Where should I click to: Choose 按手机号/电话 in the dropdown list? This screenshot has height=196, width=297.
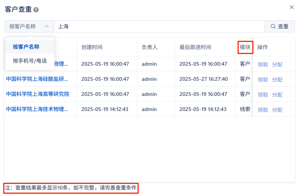30,61
